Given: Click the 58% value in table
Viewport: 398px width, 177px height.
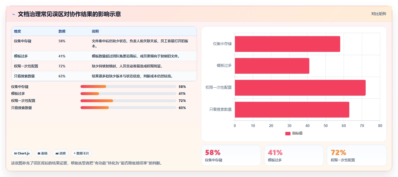Looking at the screenshot, I should point(62,41).
